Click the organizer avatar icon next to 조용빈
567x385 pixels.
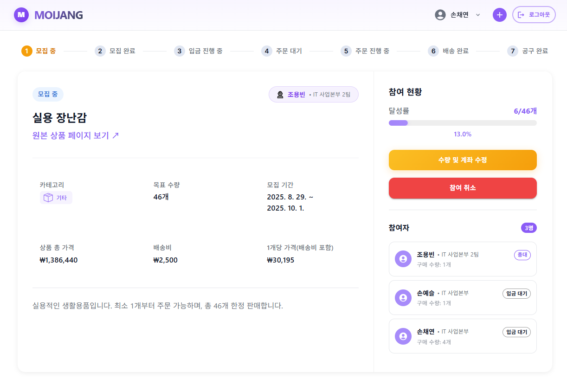pos(280,95)
